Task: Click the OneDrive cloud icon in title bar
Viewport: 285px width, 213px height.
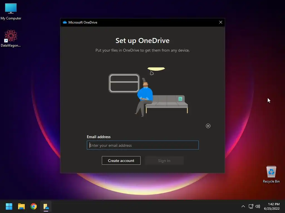Action: [x=65, y=22]
